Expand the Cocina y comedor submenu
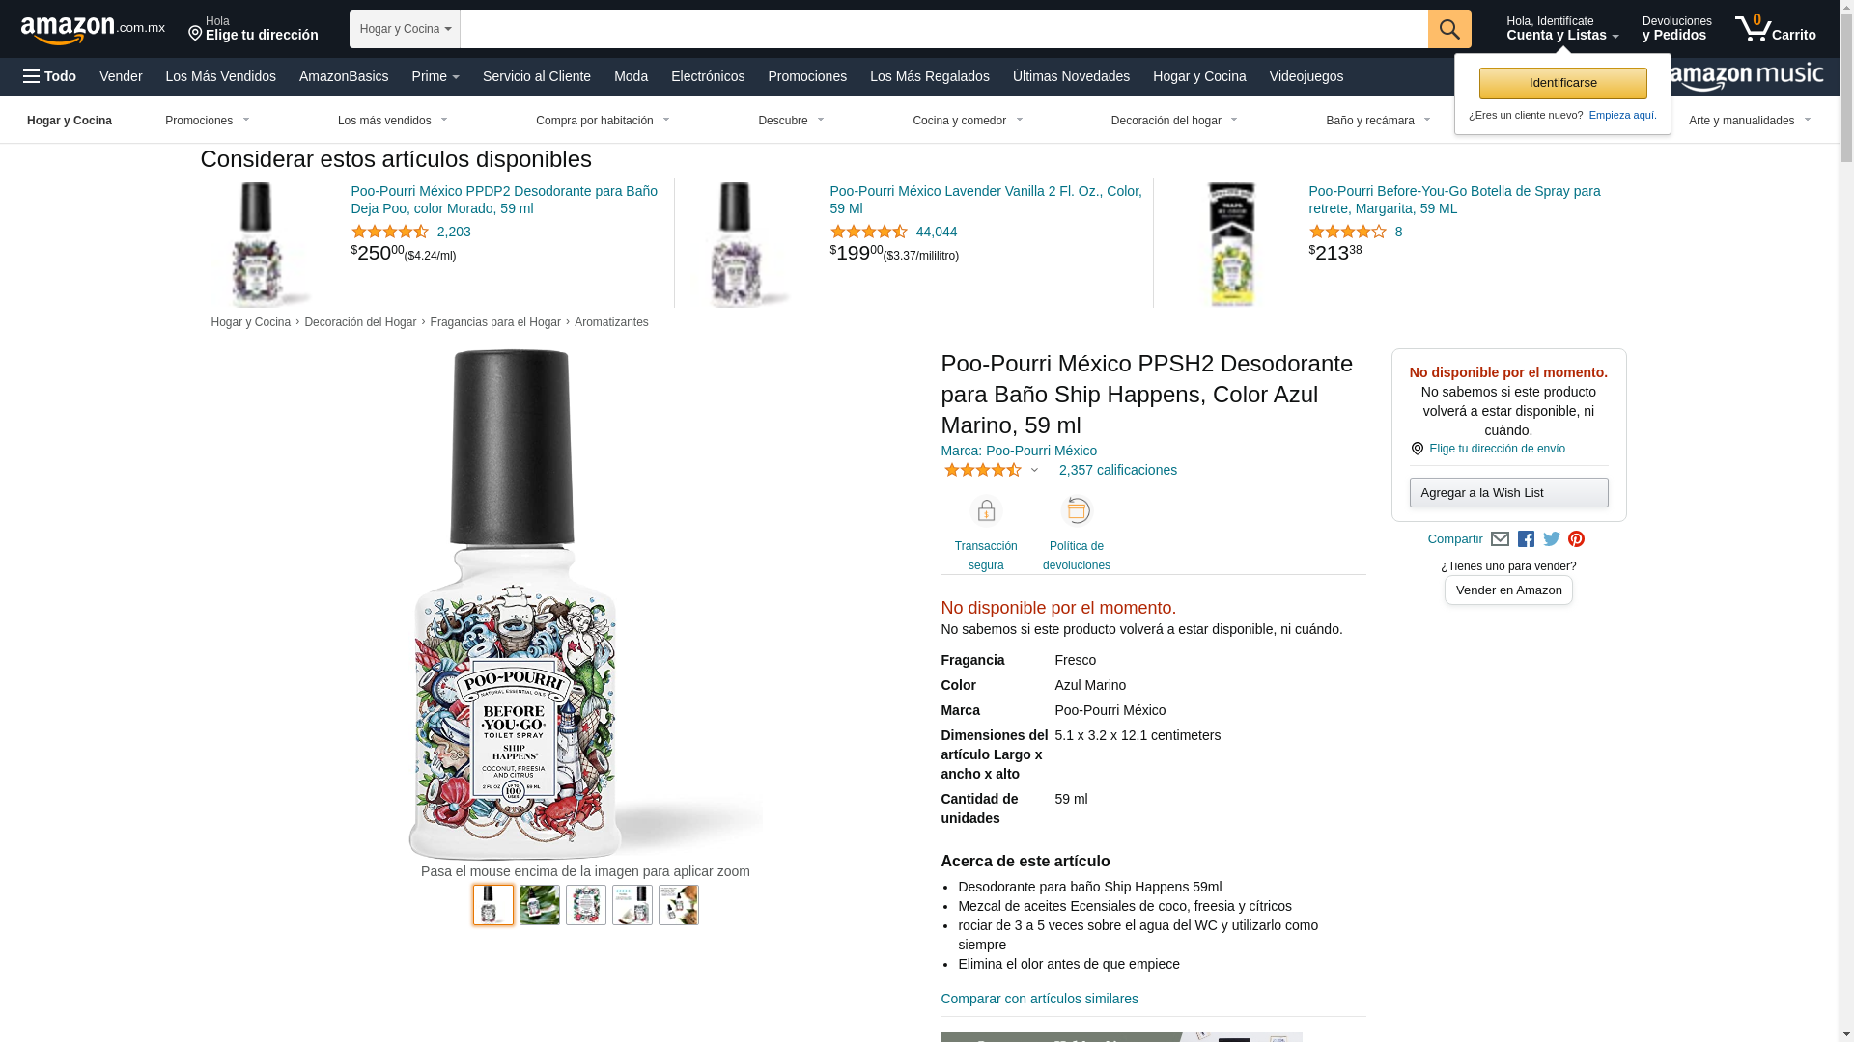This screenshot has height=1042, width=1854. [968, 121]
